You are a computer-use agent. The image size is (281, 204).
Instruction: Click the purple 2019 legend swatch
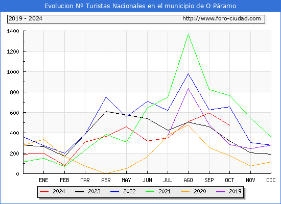[220, 192]
